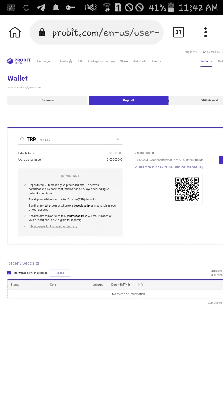Open the Events menu item
This screenshot has height=396, width=223.
pyautogui.click(x=156, y=61)
